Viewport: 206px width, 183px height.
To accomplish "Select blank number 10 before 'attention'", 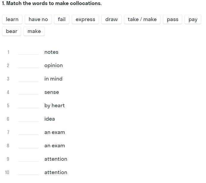I will [29, 173].
